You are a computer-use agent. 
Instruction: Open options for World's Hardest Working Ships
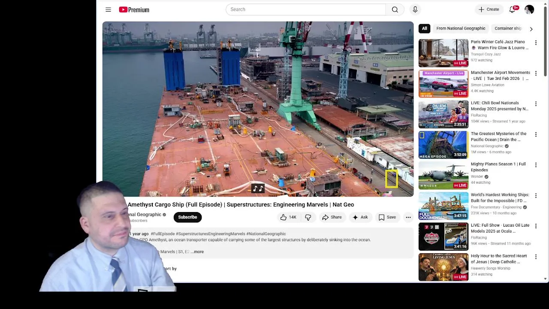(536, 196)
